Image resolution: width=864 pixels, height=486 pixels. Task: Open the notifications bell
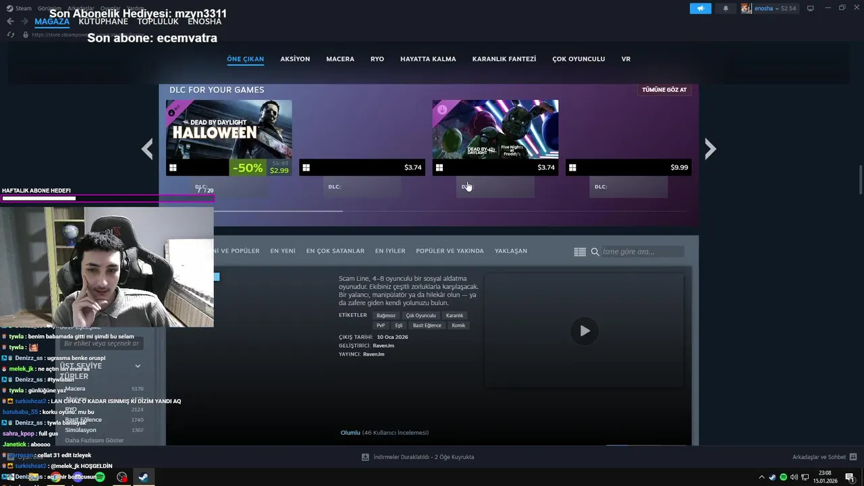(726, 8)
